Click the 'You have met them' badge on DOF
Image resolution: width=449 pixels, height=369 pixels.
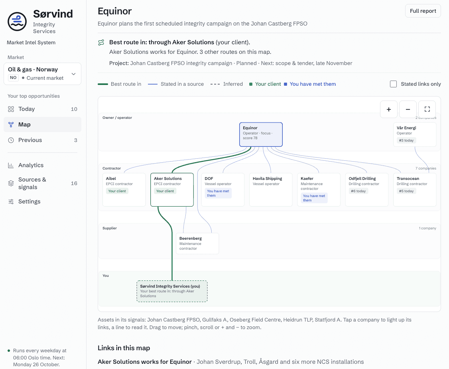[218, 193]
